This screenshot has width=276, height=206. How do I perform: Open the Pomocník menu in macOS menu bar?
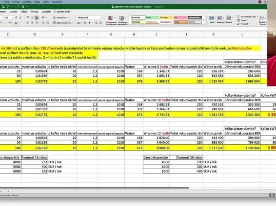(57, 2)
